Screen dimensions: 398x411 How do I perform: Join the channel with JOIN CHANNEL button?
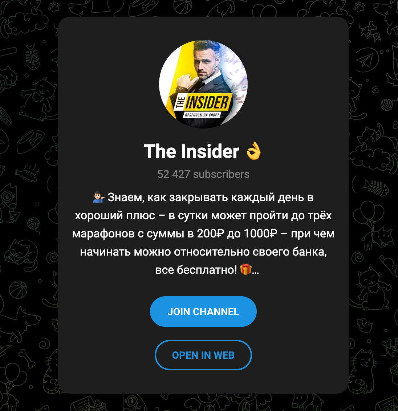click(203, 312)
